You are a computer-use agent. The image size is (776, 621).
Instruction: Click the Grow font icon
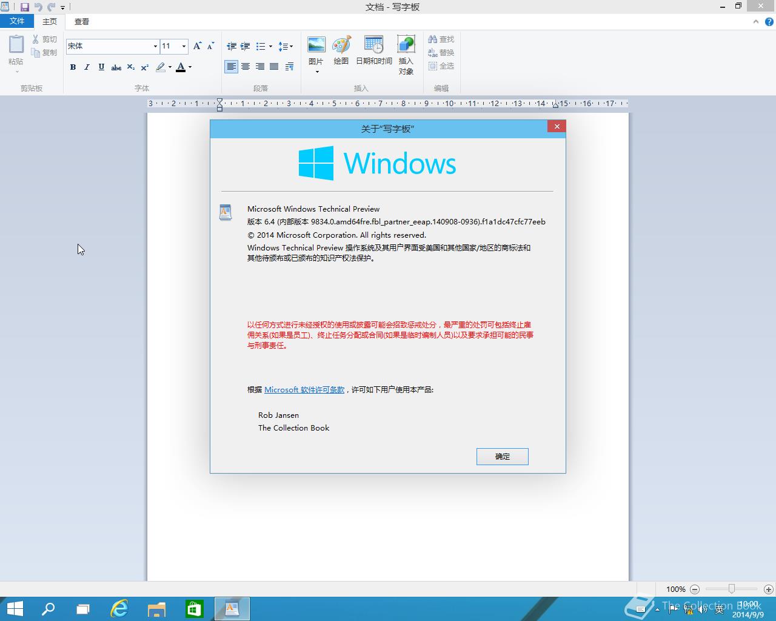point(197,46)
